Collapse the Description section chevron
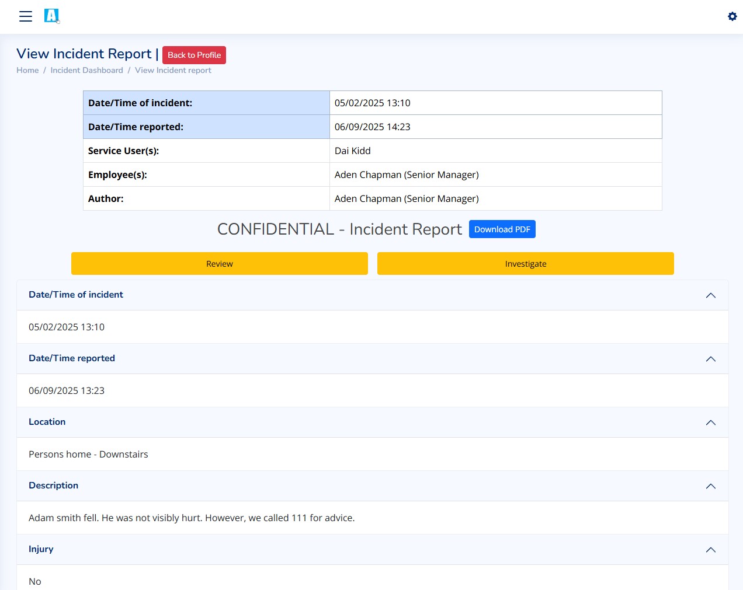 [710, 486]
